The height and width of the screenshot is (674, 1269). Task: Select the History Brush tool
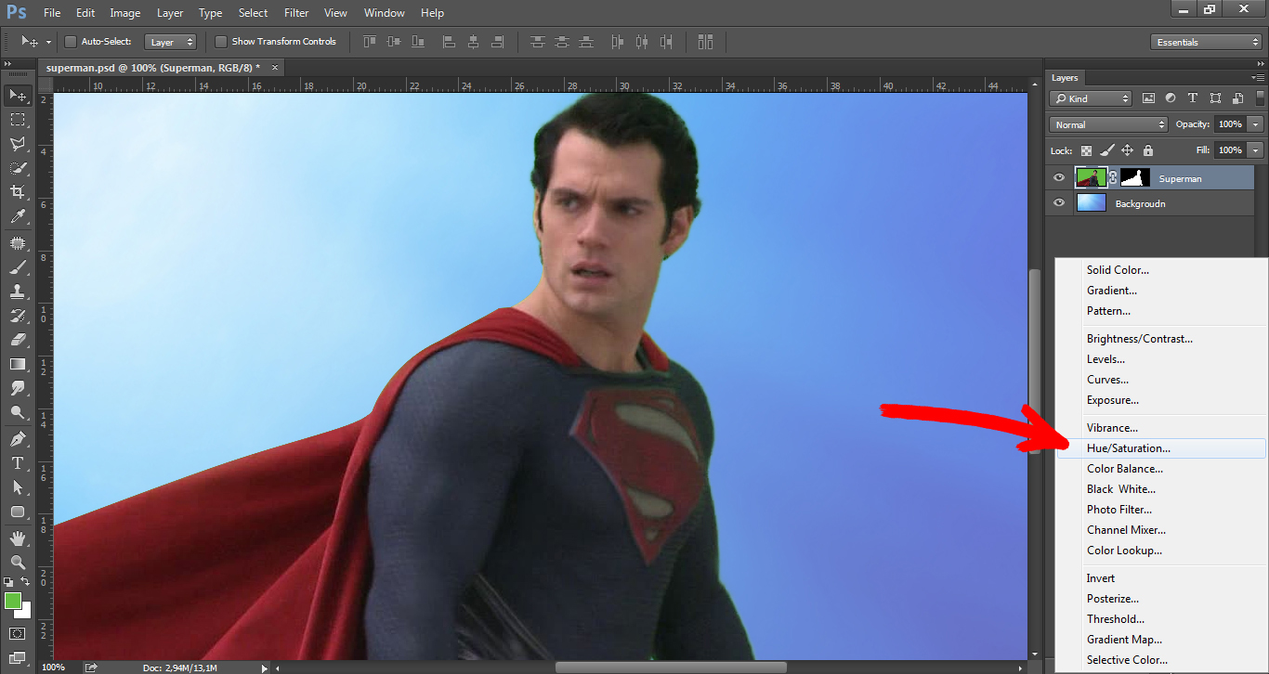17,316
